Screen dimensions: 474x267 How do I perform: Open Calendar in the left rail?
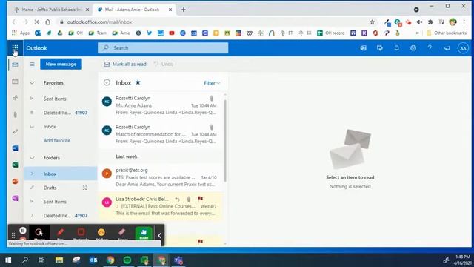pyautogui.click(x=15, y=81)
